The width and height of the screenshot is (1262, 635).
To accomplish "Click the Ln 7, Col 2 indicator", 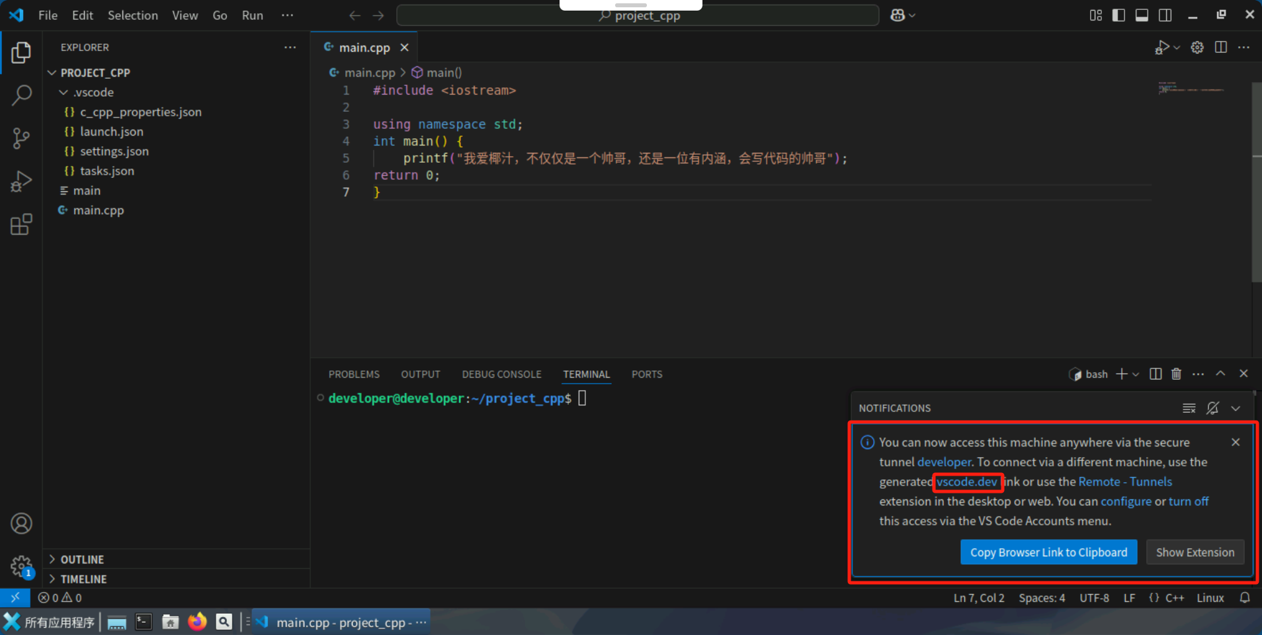I will click(979, 597).
